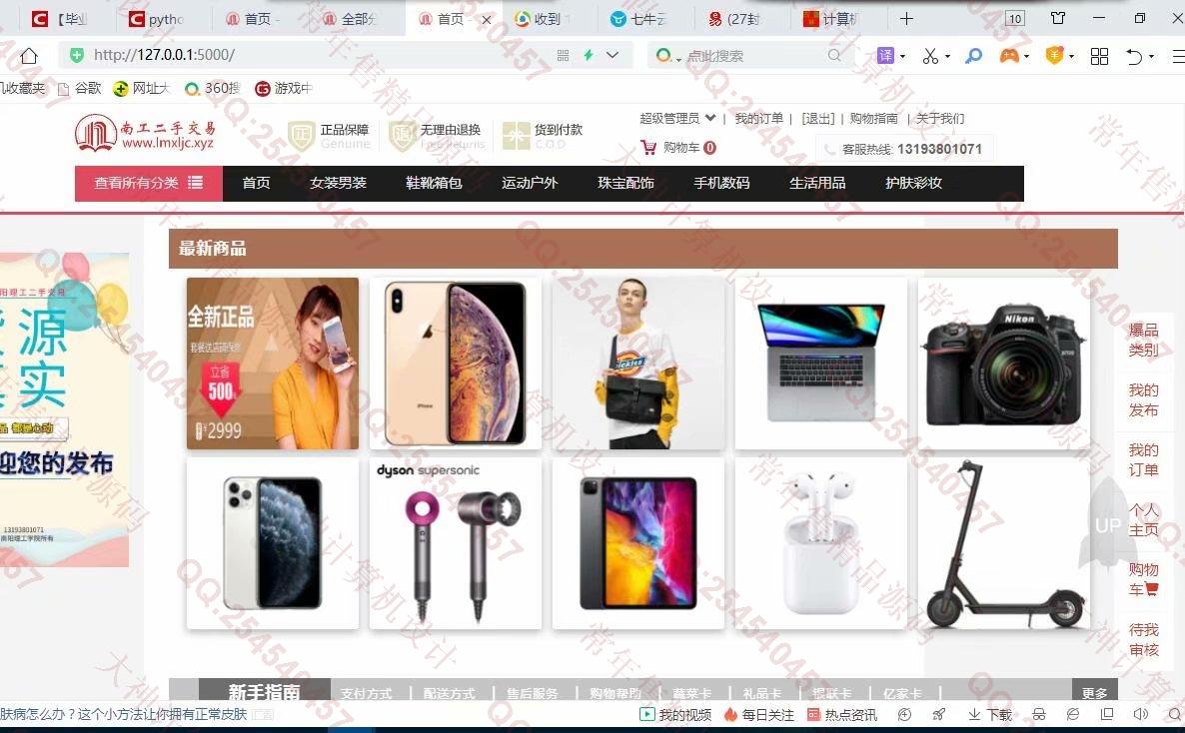Click the green security shield in address bar
The width and height of the screenshot is (1185, 733).
pos(76,55)
